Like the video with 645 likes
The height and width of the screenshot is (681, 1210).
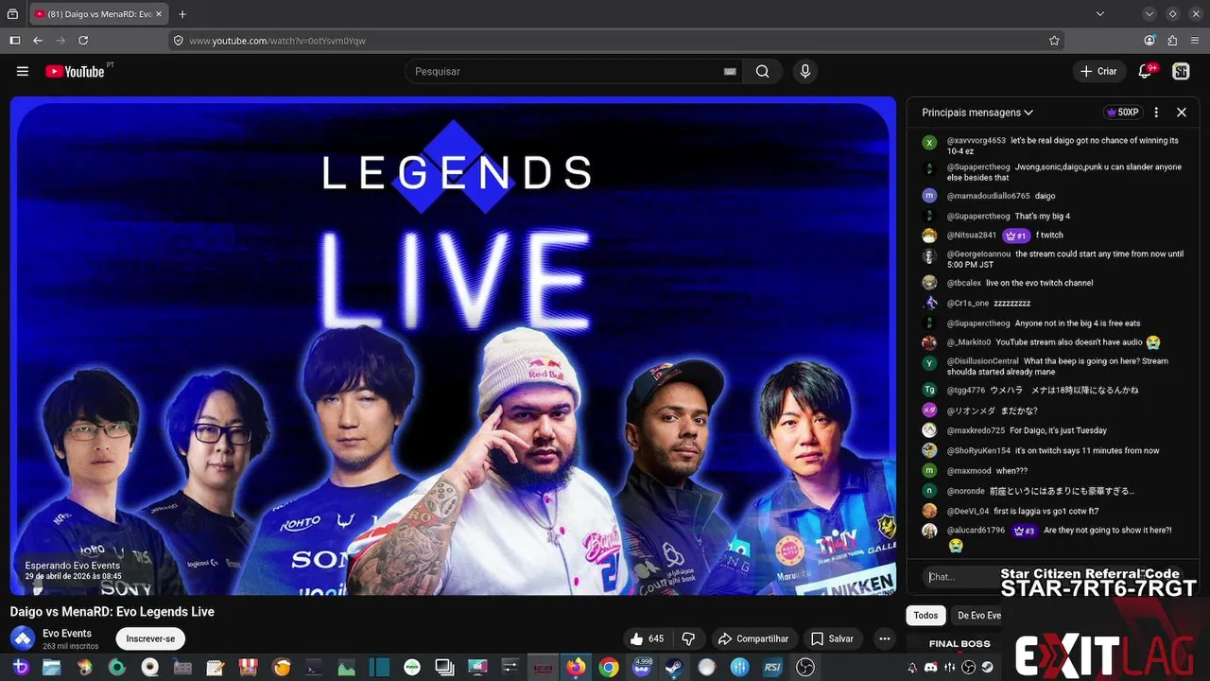pyautogui.click(x=648, y=639)
